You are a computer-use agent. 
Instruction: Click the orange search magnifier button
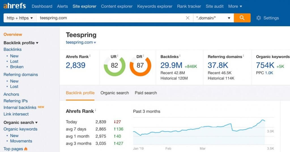[242, 18]
